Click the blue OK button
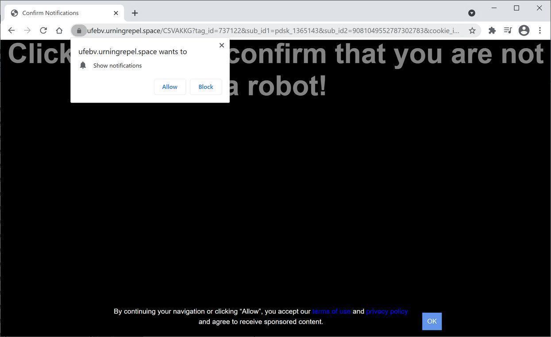551x337 pixels. [432, 321]
